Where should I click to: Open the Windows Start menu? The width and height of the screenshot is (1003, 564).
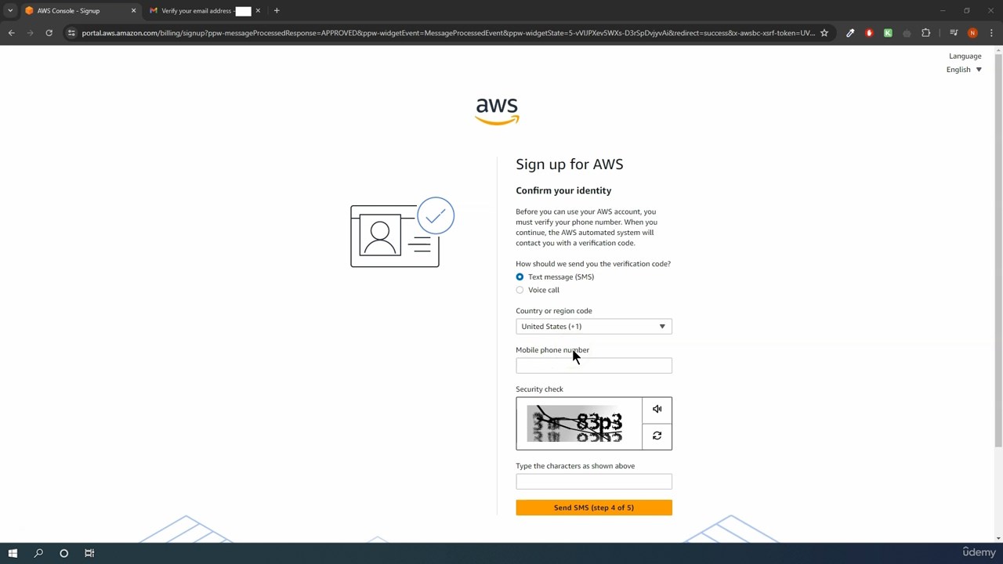pyautogui.click(x=13, y=553)
